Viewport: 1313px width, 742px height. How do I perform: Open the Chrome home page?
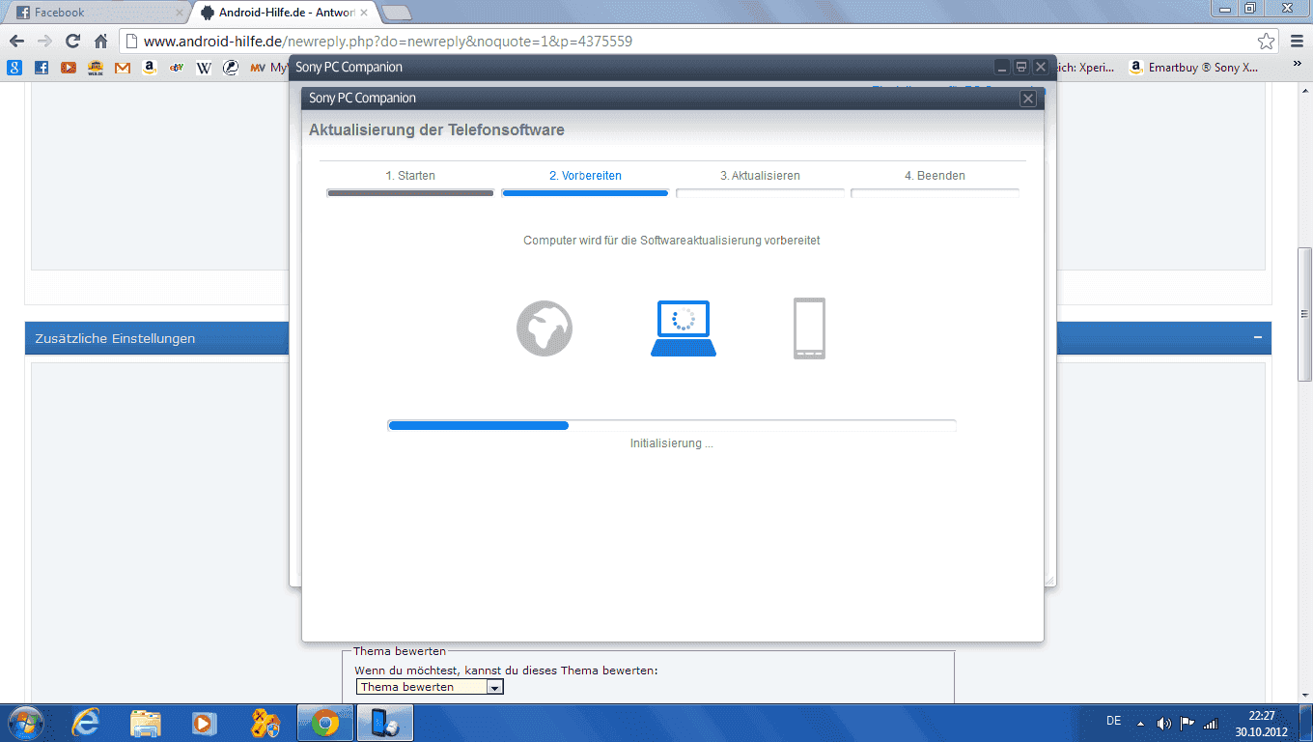tap(100, 42)
